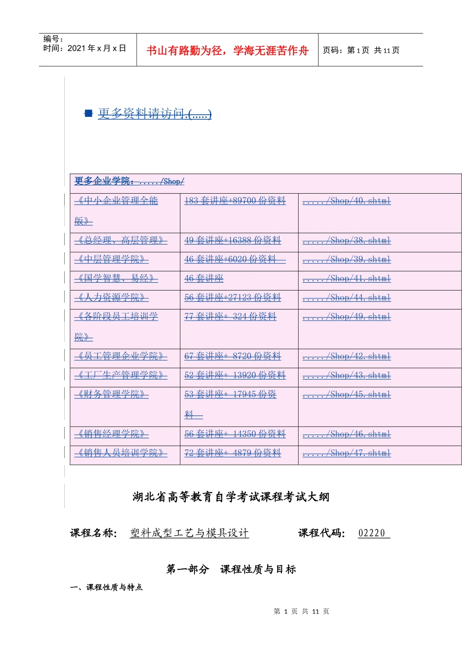Open 《财务管理学院》 link
Viewport: 462px width, 654px height.
pyautogui.click(x=111, y=394)
